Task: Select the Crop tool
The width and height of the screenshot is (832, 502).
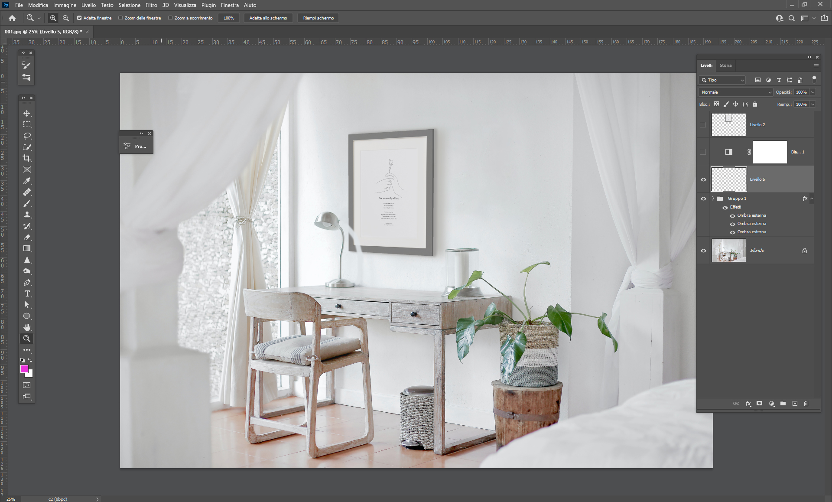Action: tap(27, 158)
